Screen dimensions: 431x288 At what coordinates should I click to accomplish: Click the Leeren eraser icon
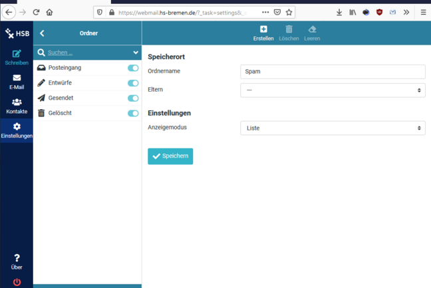[312, 29]
